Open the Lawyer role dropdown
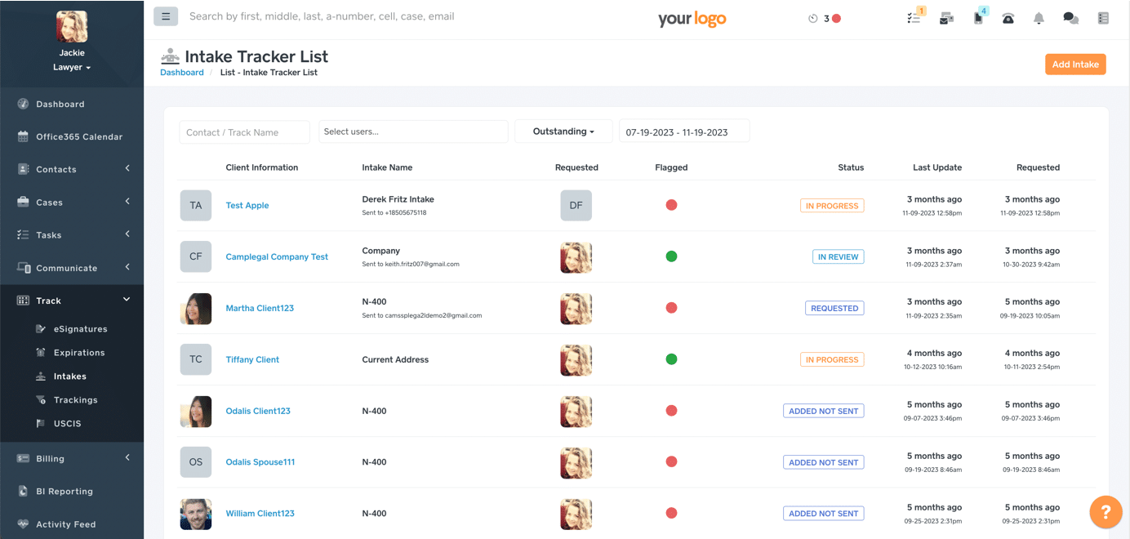Image resolution: width=1130 pixels, height=539 pixels. 72,68
